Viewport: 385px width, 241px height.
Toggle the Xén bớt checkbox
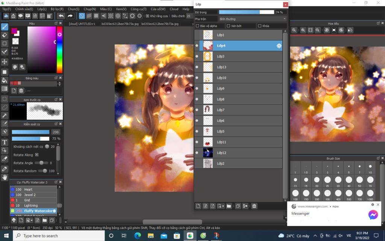point(228,26)
